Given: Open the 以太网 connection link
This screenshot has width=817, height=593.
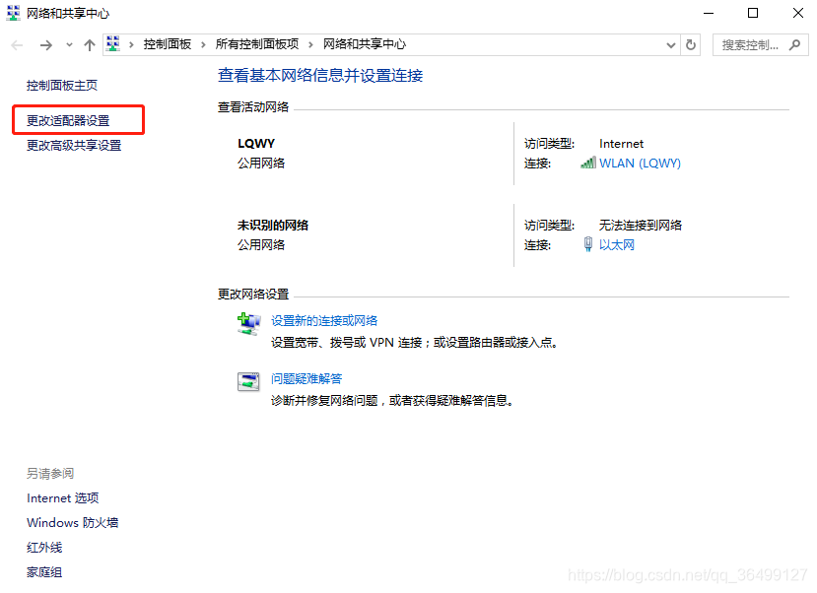Looking at the screenshot, I should (616, 244).
